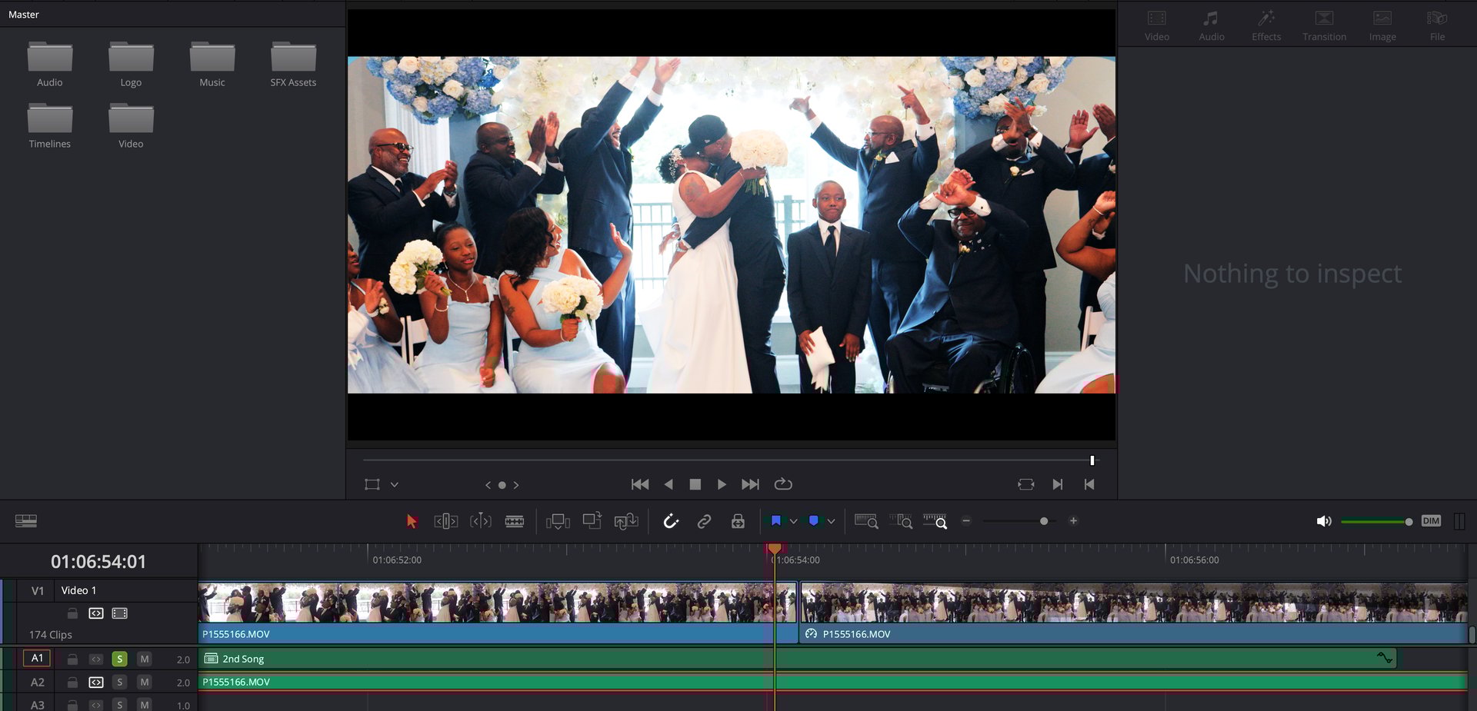Click the viewer Transform overlay icon
The image size is (1477, 711).
point(372,484)
